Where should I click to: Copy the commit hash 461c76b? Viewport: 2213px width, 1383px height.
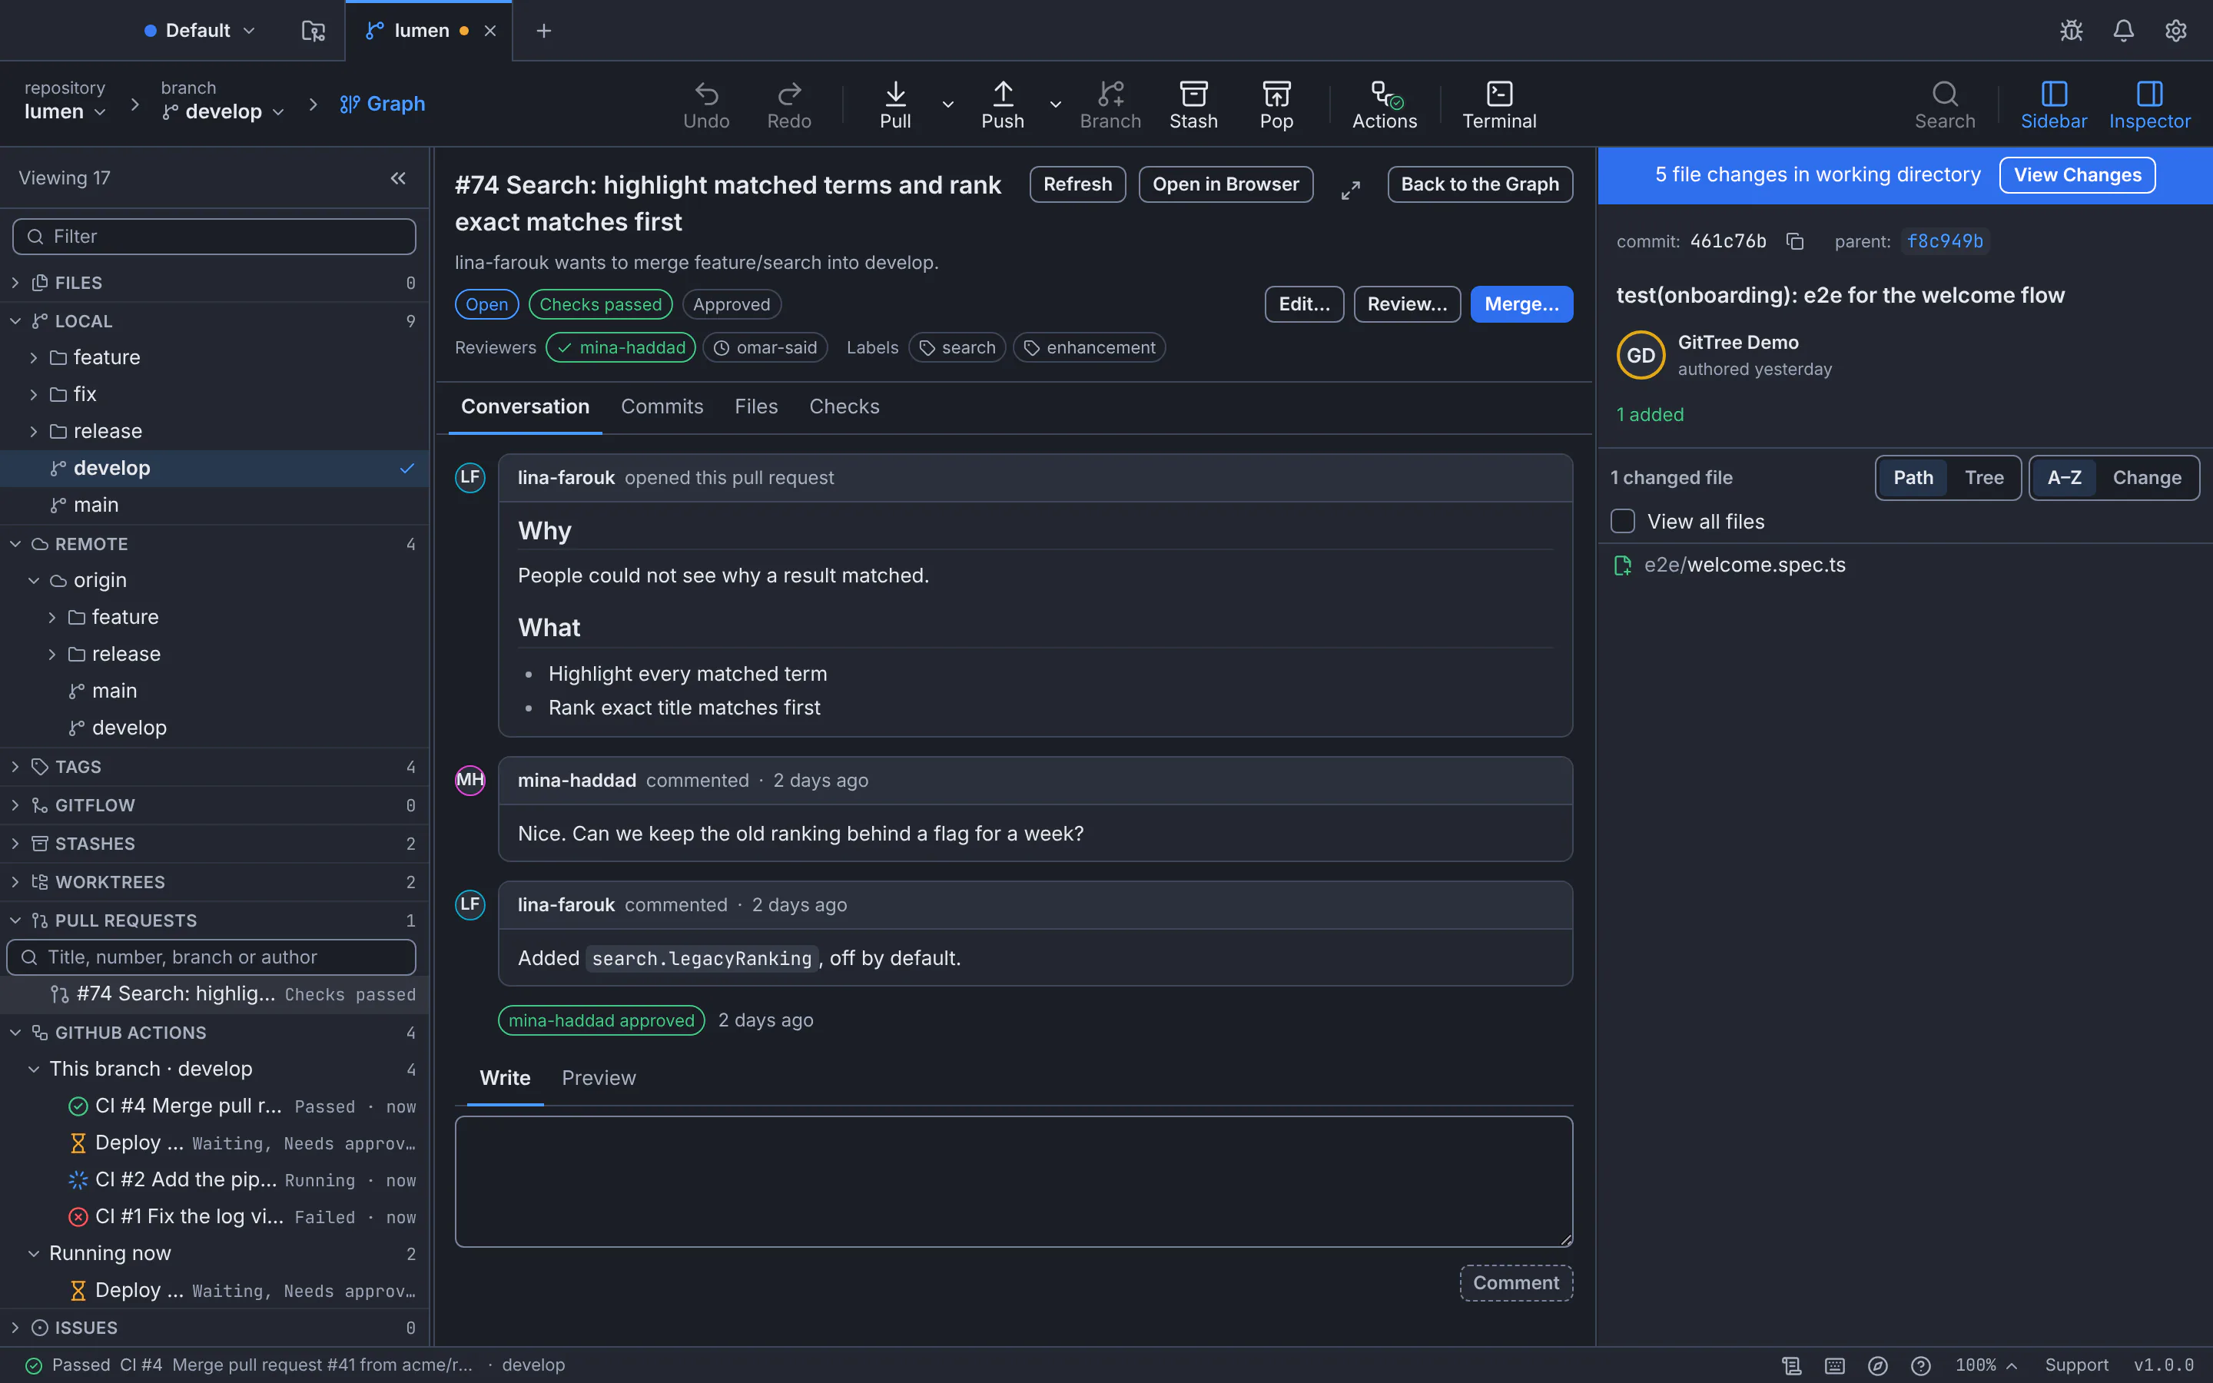(x=1795, y=241)
